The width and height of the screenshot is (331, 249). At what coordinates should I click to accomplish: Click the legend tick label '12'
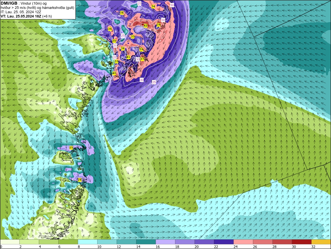click(x=118, y=247)
